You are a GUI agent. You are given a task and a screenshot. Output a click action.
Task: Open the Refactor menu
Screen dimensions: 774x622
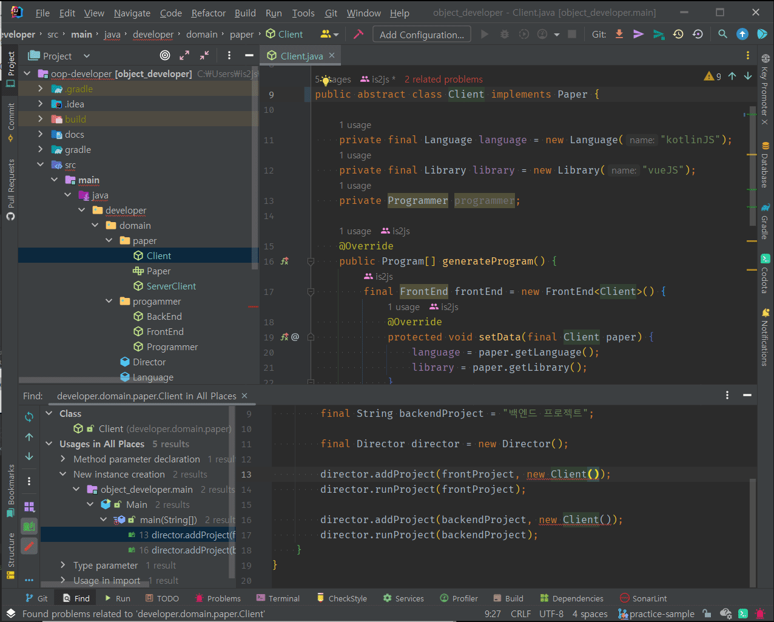pyautogui.click(x=208, y=13)
